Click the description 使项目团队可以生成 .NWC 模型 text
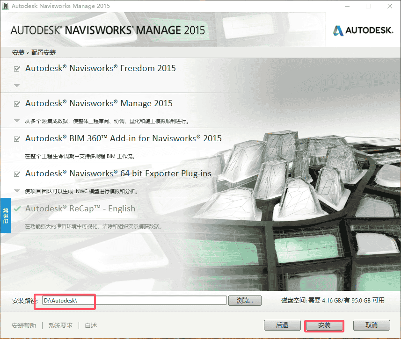 pos(81,191)
